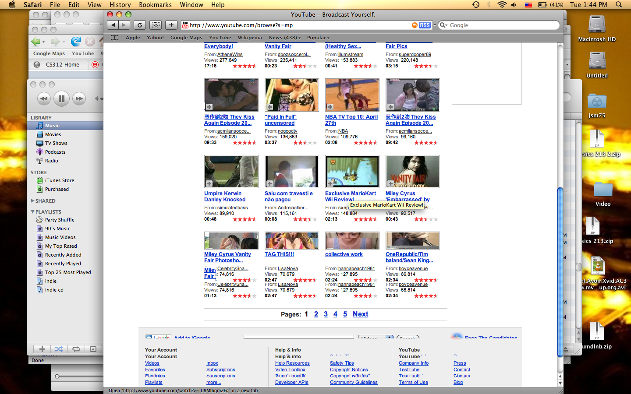631x394 pixels.
Task: Expand the SHARED section in iTunes
Action: [x=32, y=201]
